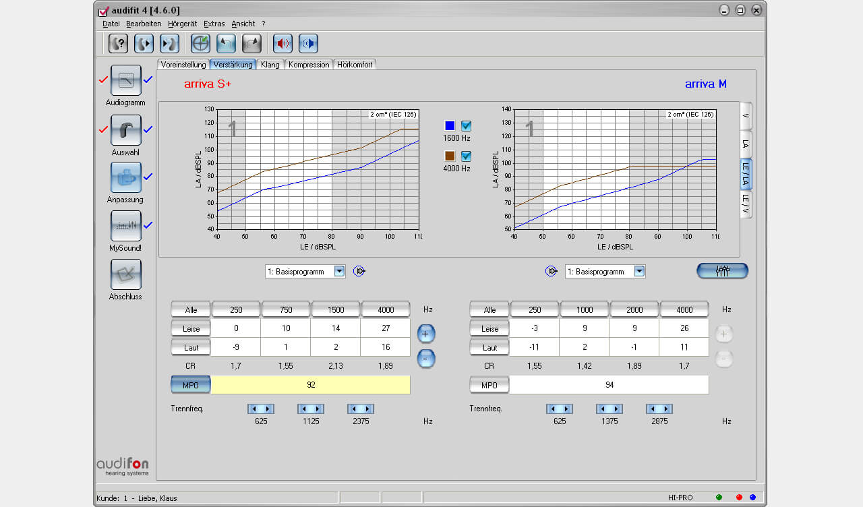The image size is (863, 507).
Task: Click the blue 1600 Hz color swatch
Action: [450, 126]
